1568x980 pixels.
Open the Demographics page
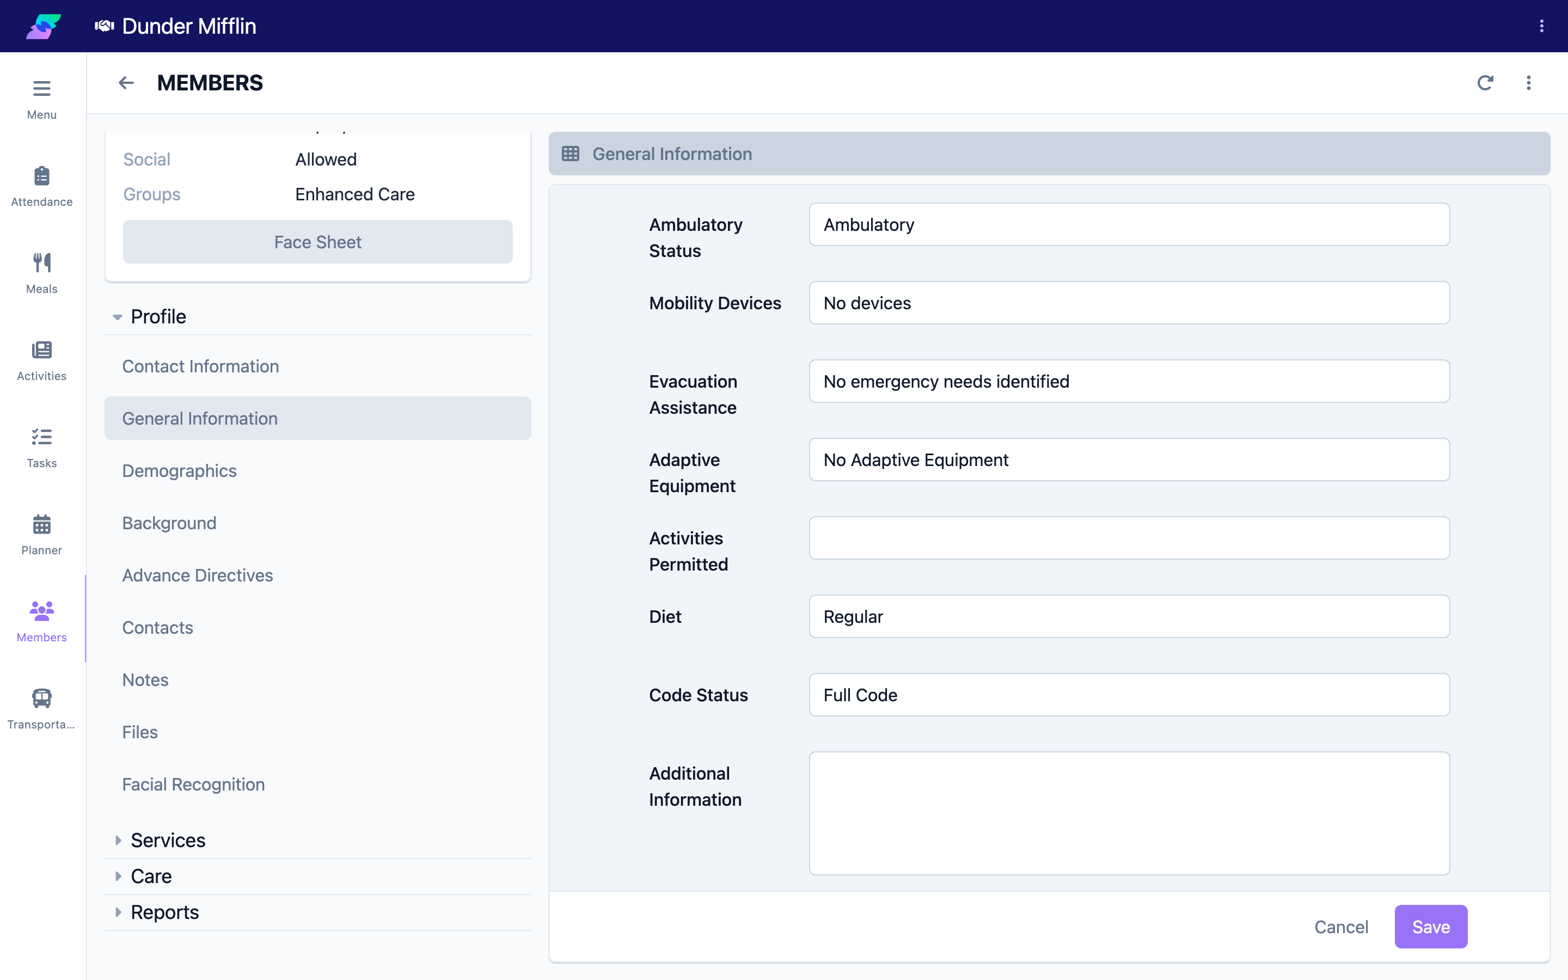317,470
